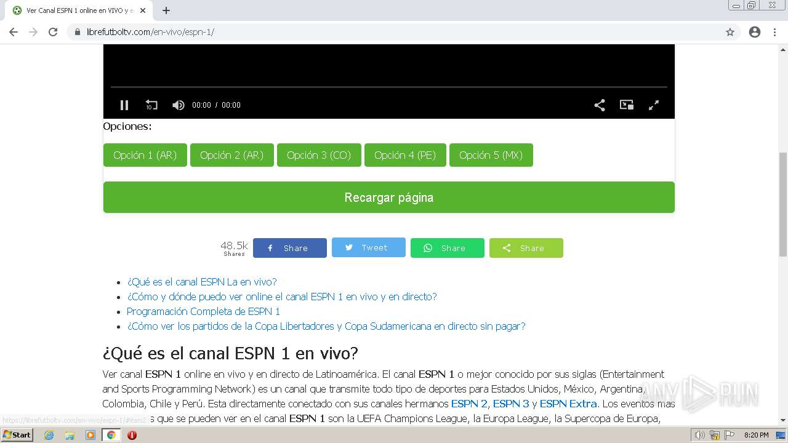788x443 pixels.
Task: Rewind video 10 seconds
Action: pos(151,105)
